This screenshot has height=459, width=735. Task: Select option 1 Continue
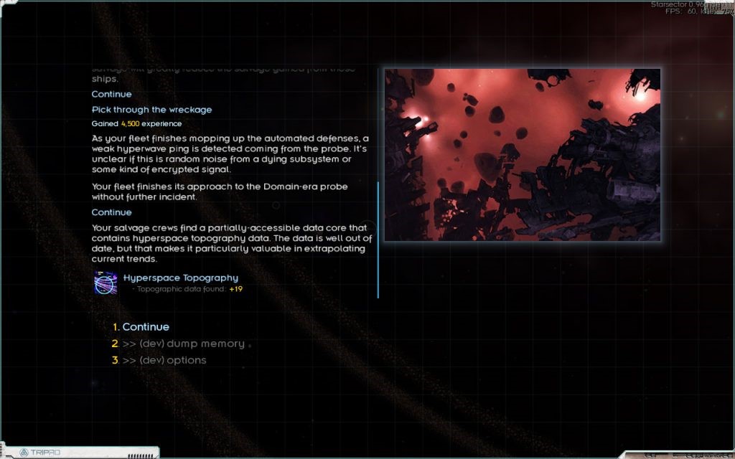pos(146,327)
